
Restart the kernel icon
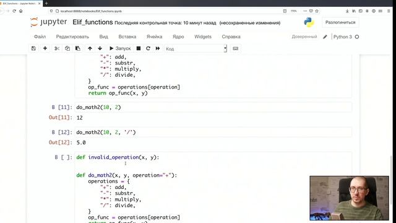(x=148, y=48)
